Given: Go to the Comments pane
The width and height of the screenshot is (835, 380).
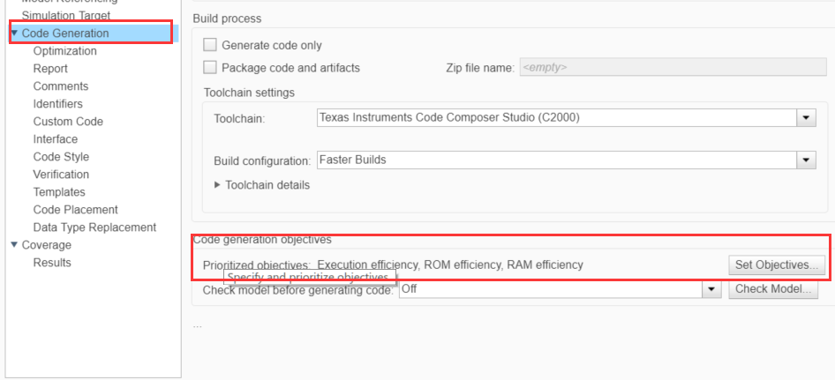Looking at the screenshot, I should pos(61,86).
